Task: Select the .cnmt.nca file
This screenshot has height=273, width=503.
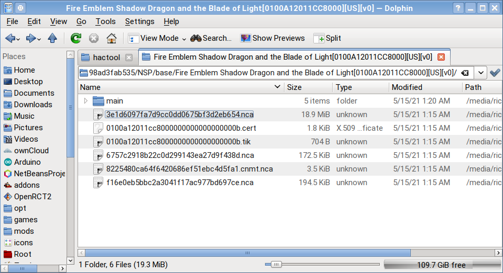Action: coord(290,169)
